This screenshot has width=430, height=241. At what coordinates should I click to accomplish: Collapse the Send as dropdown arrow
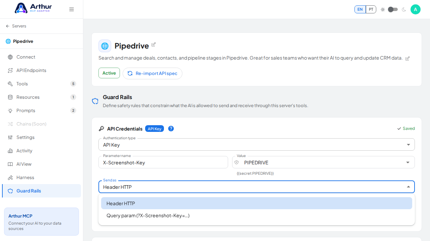click(408, 187)
